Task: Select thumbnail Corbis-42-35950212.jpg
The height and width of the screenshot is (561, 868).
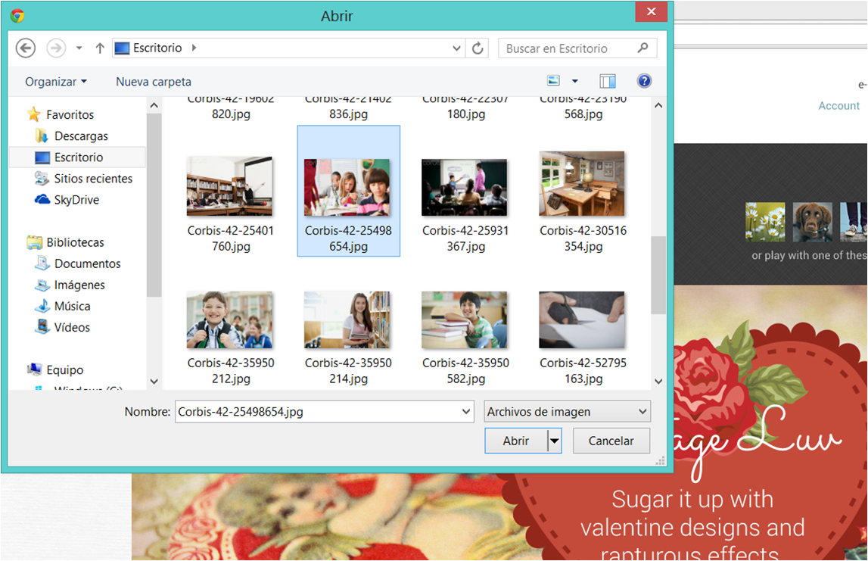Action: tap(230, 320)
